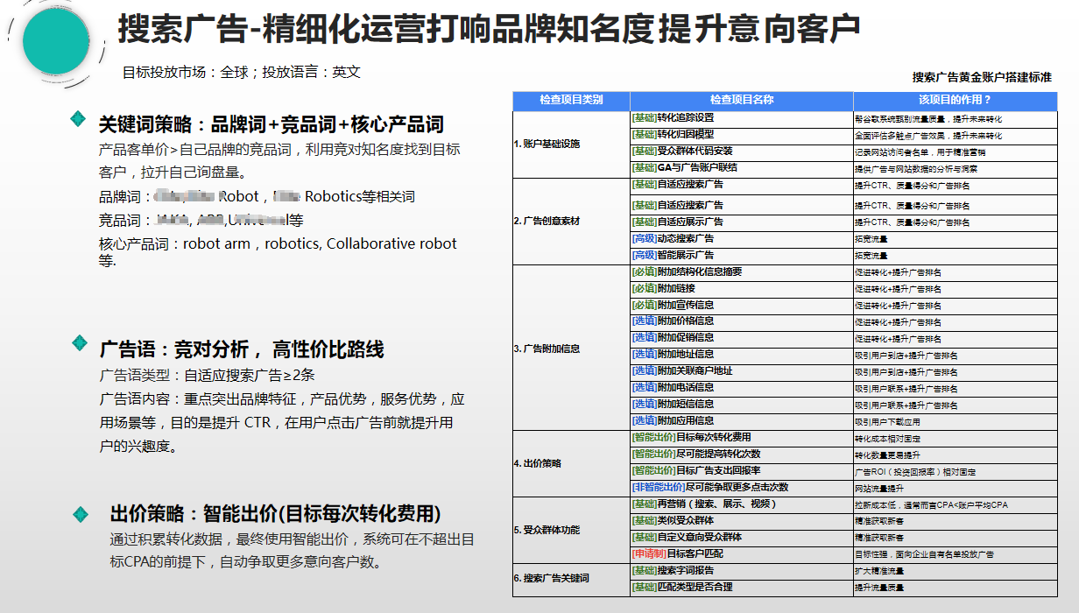
Task: Click the slide title 搜索广告-精细化运营打响品牌知名度提升意向客户
Action: tap(489, 28)
